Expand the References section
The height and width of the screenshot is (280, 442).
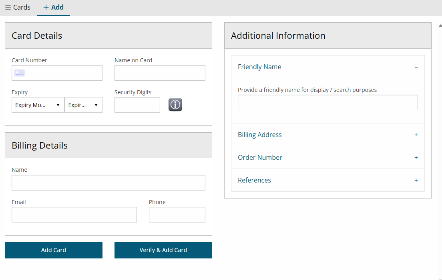(x=255, y=181)
